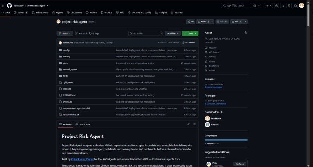Image resolution: width=313 pixels, height=167 pixels.
Task: Open the user avatar menu
Action: pyautogui.click(x=301, y=5)
